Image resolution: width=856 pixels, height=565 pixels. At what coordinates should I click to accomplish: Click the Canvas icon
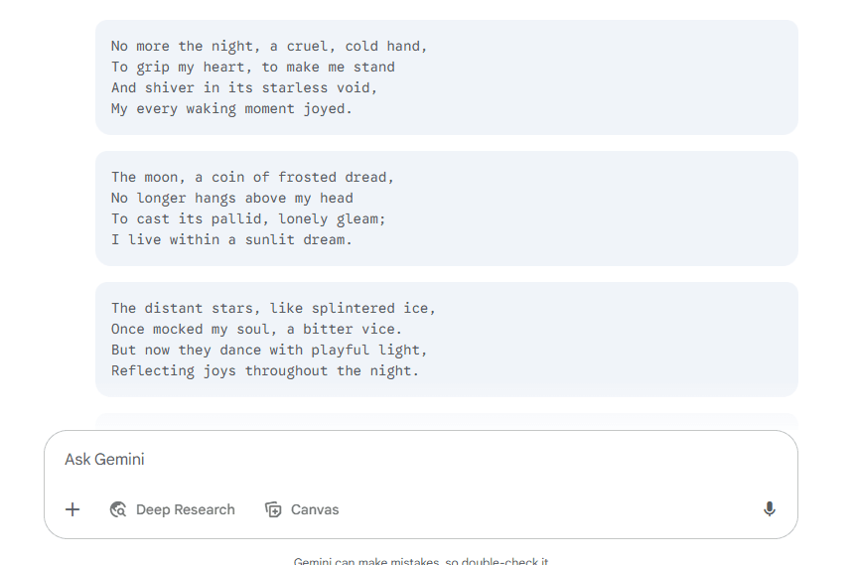coord(273,509)
